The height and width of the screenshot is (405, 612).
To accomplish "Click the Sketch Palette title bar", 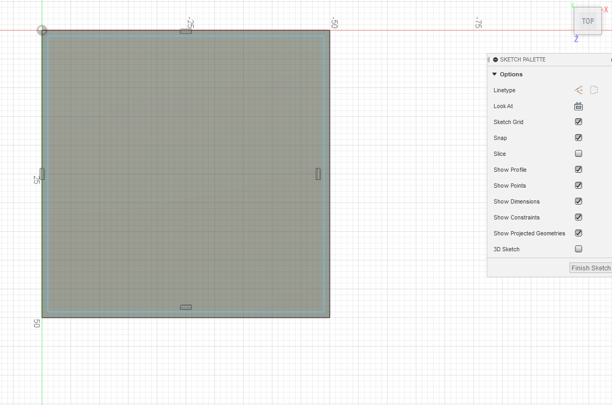I will click(x=549, y=60).
